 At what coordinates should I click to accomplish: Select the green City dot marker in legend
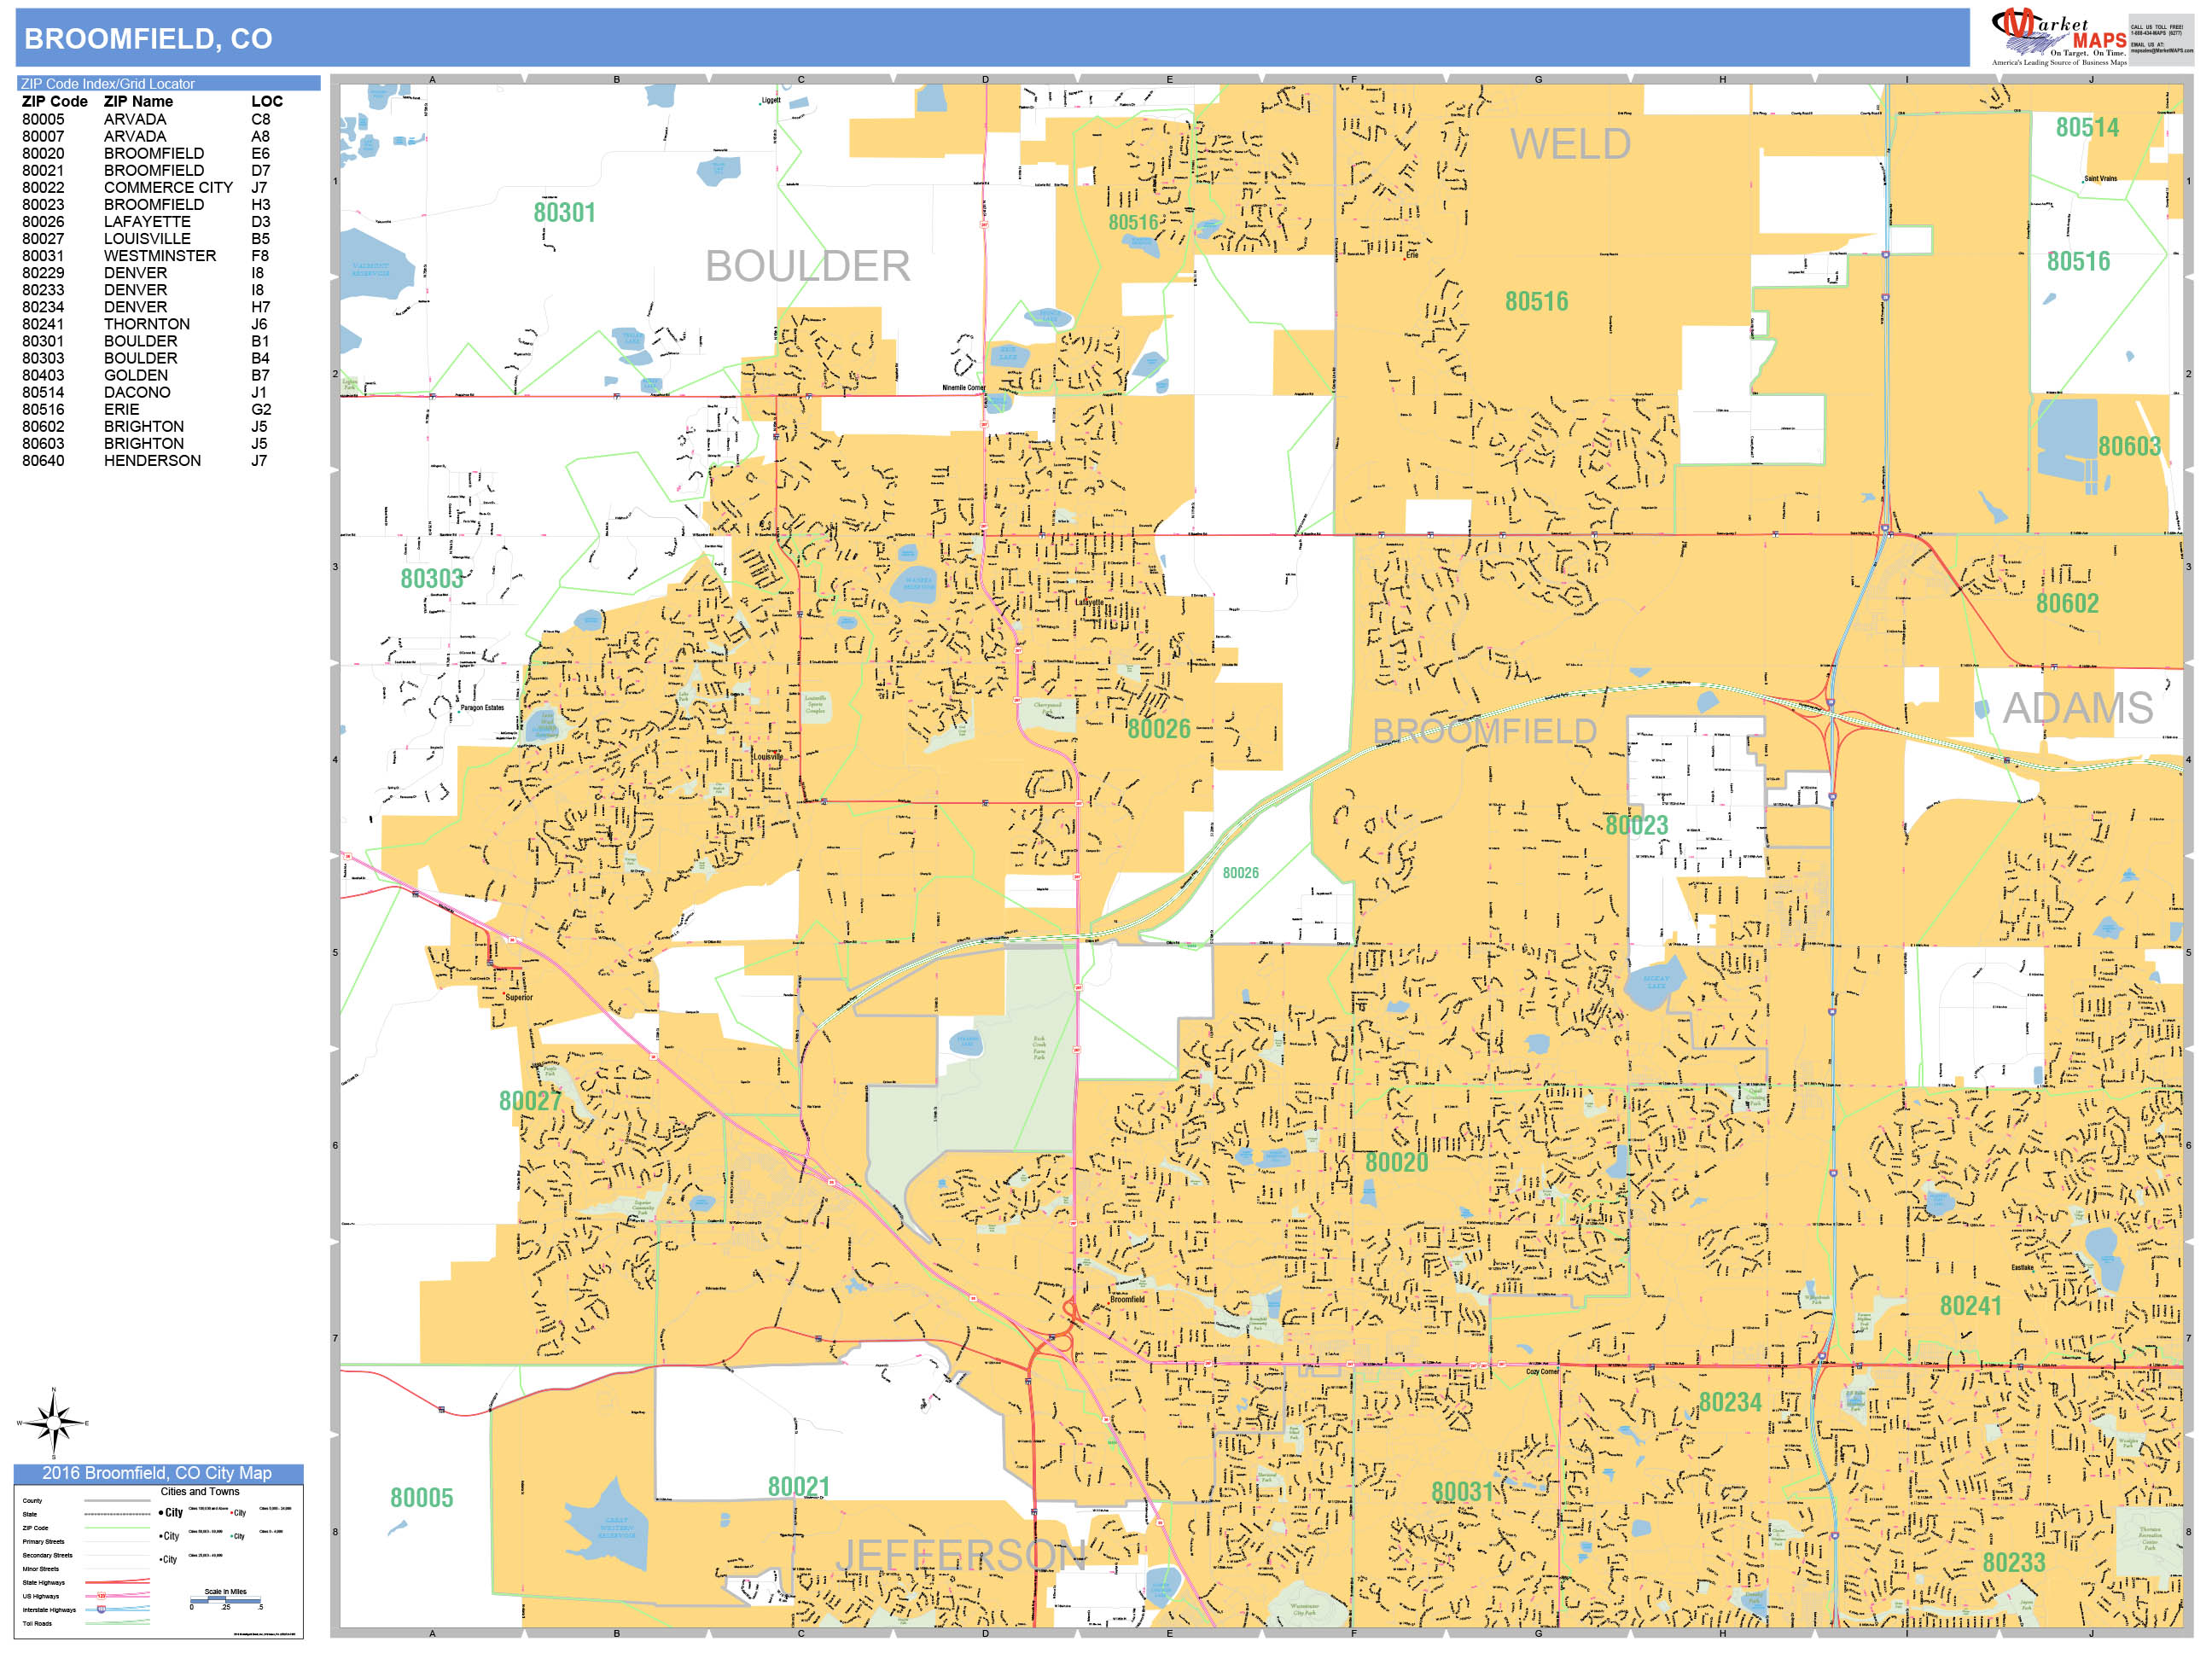pos(231,1536)
